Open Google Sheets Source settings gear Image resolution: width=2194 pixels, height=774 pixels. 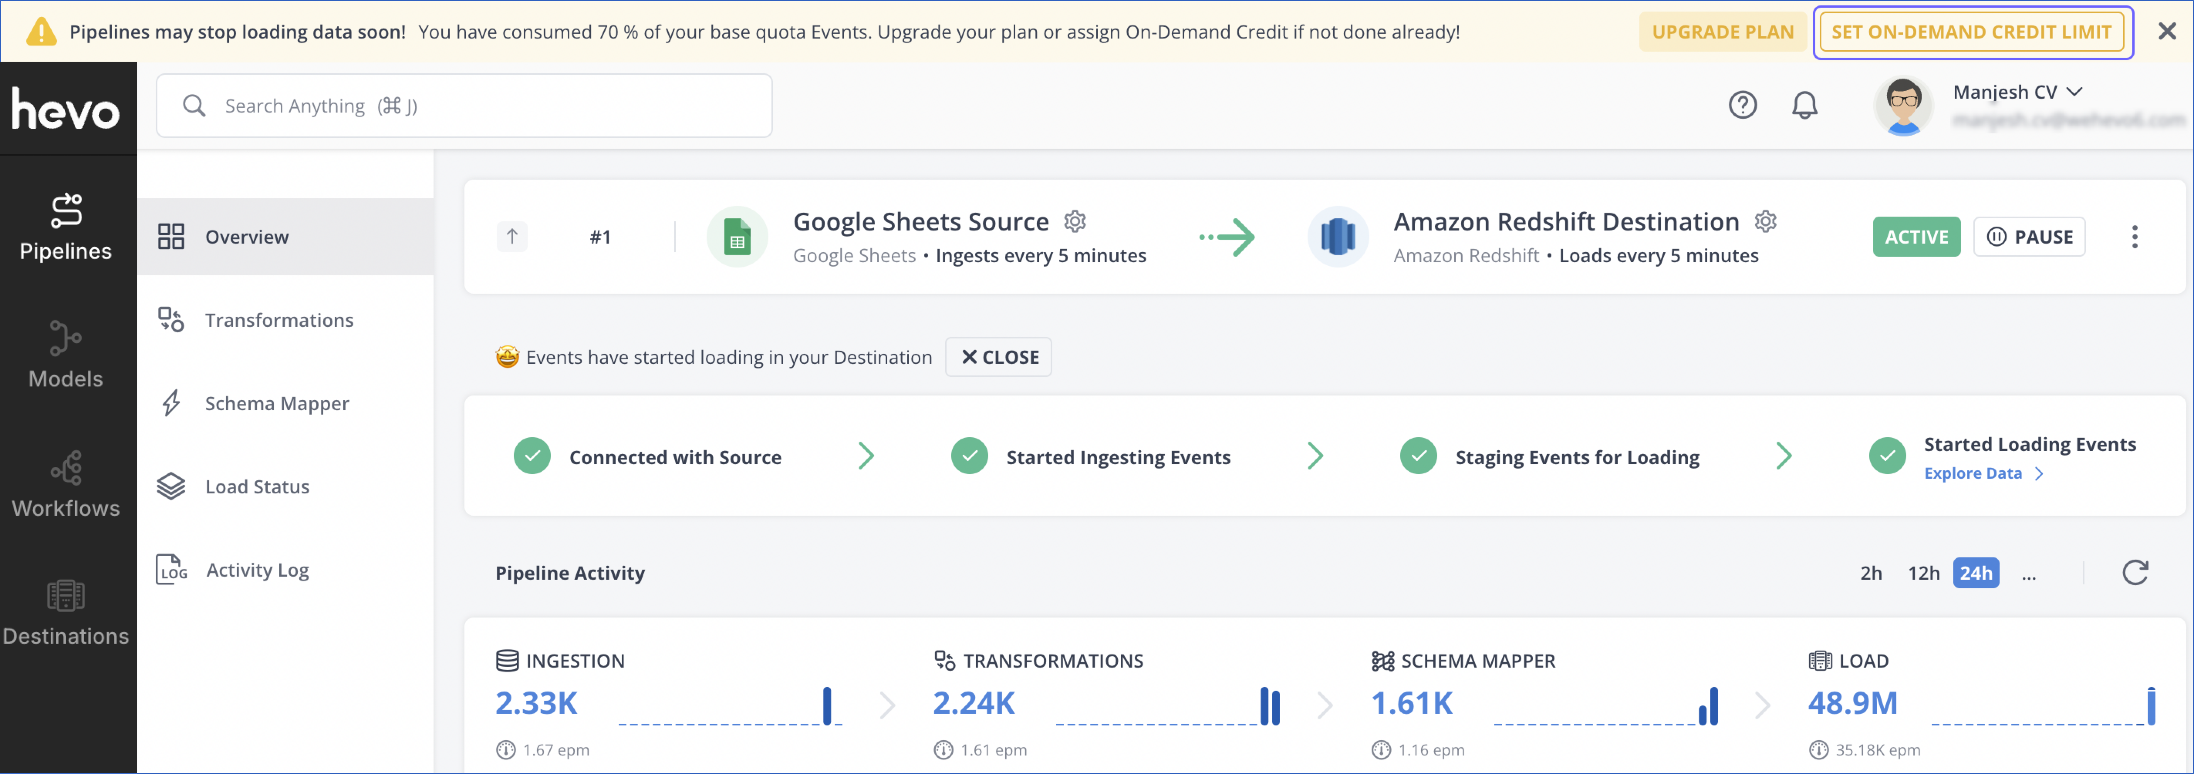1075,220
